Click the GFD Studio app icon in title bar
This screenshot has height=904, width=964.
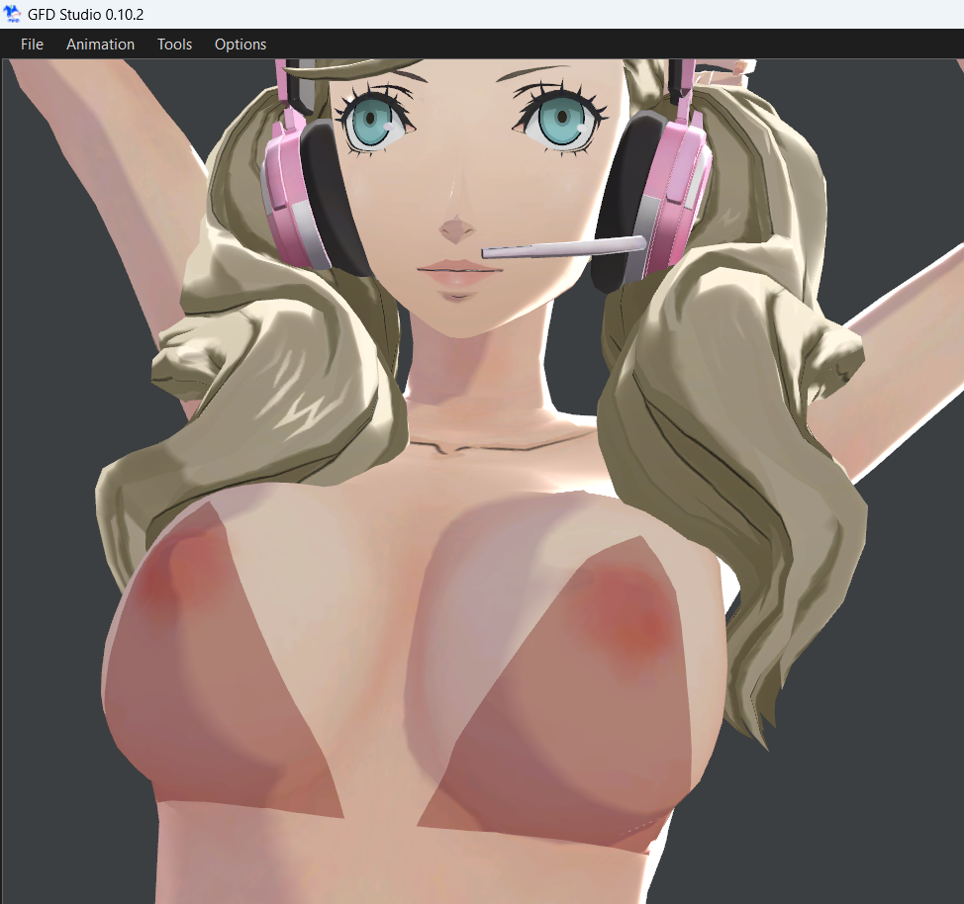click(x=12, y=14)
